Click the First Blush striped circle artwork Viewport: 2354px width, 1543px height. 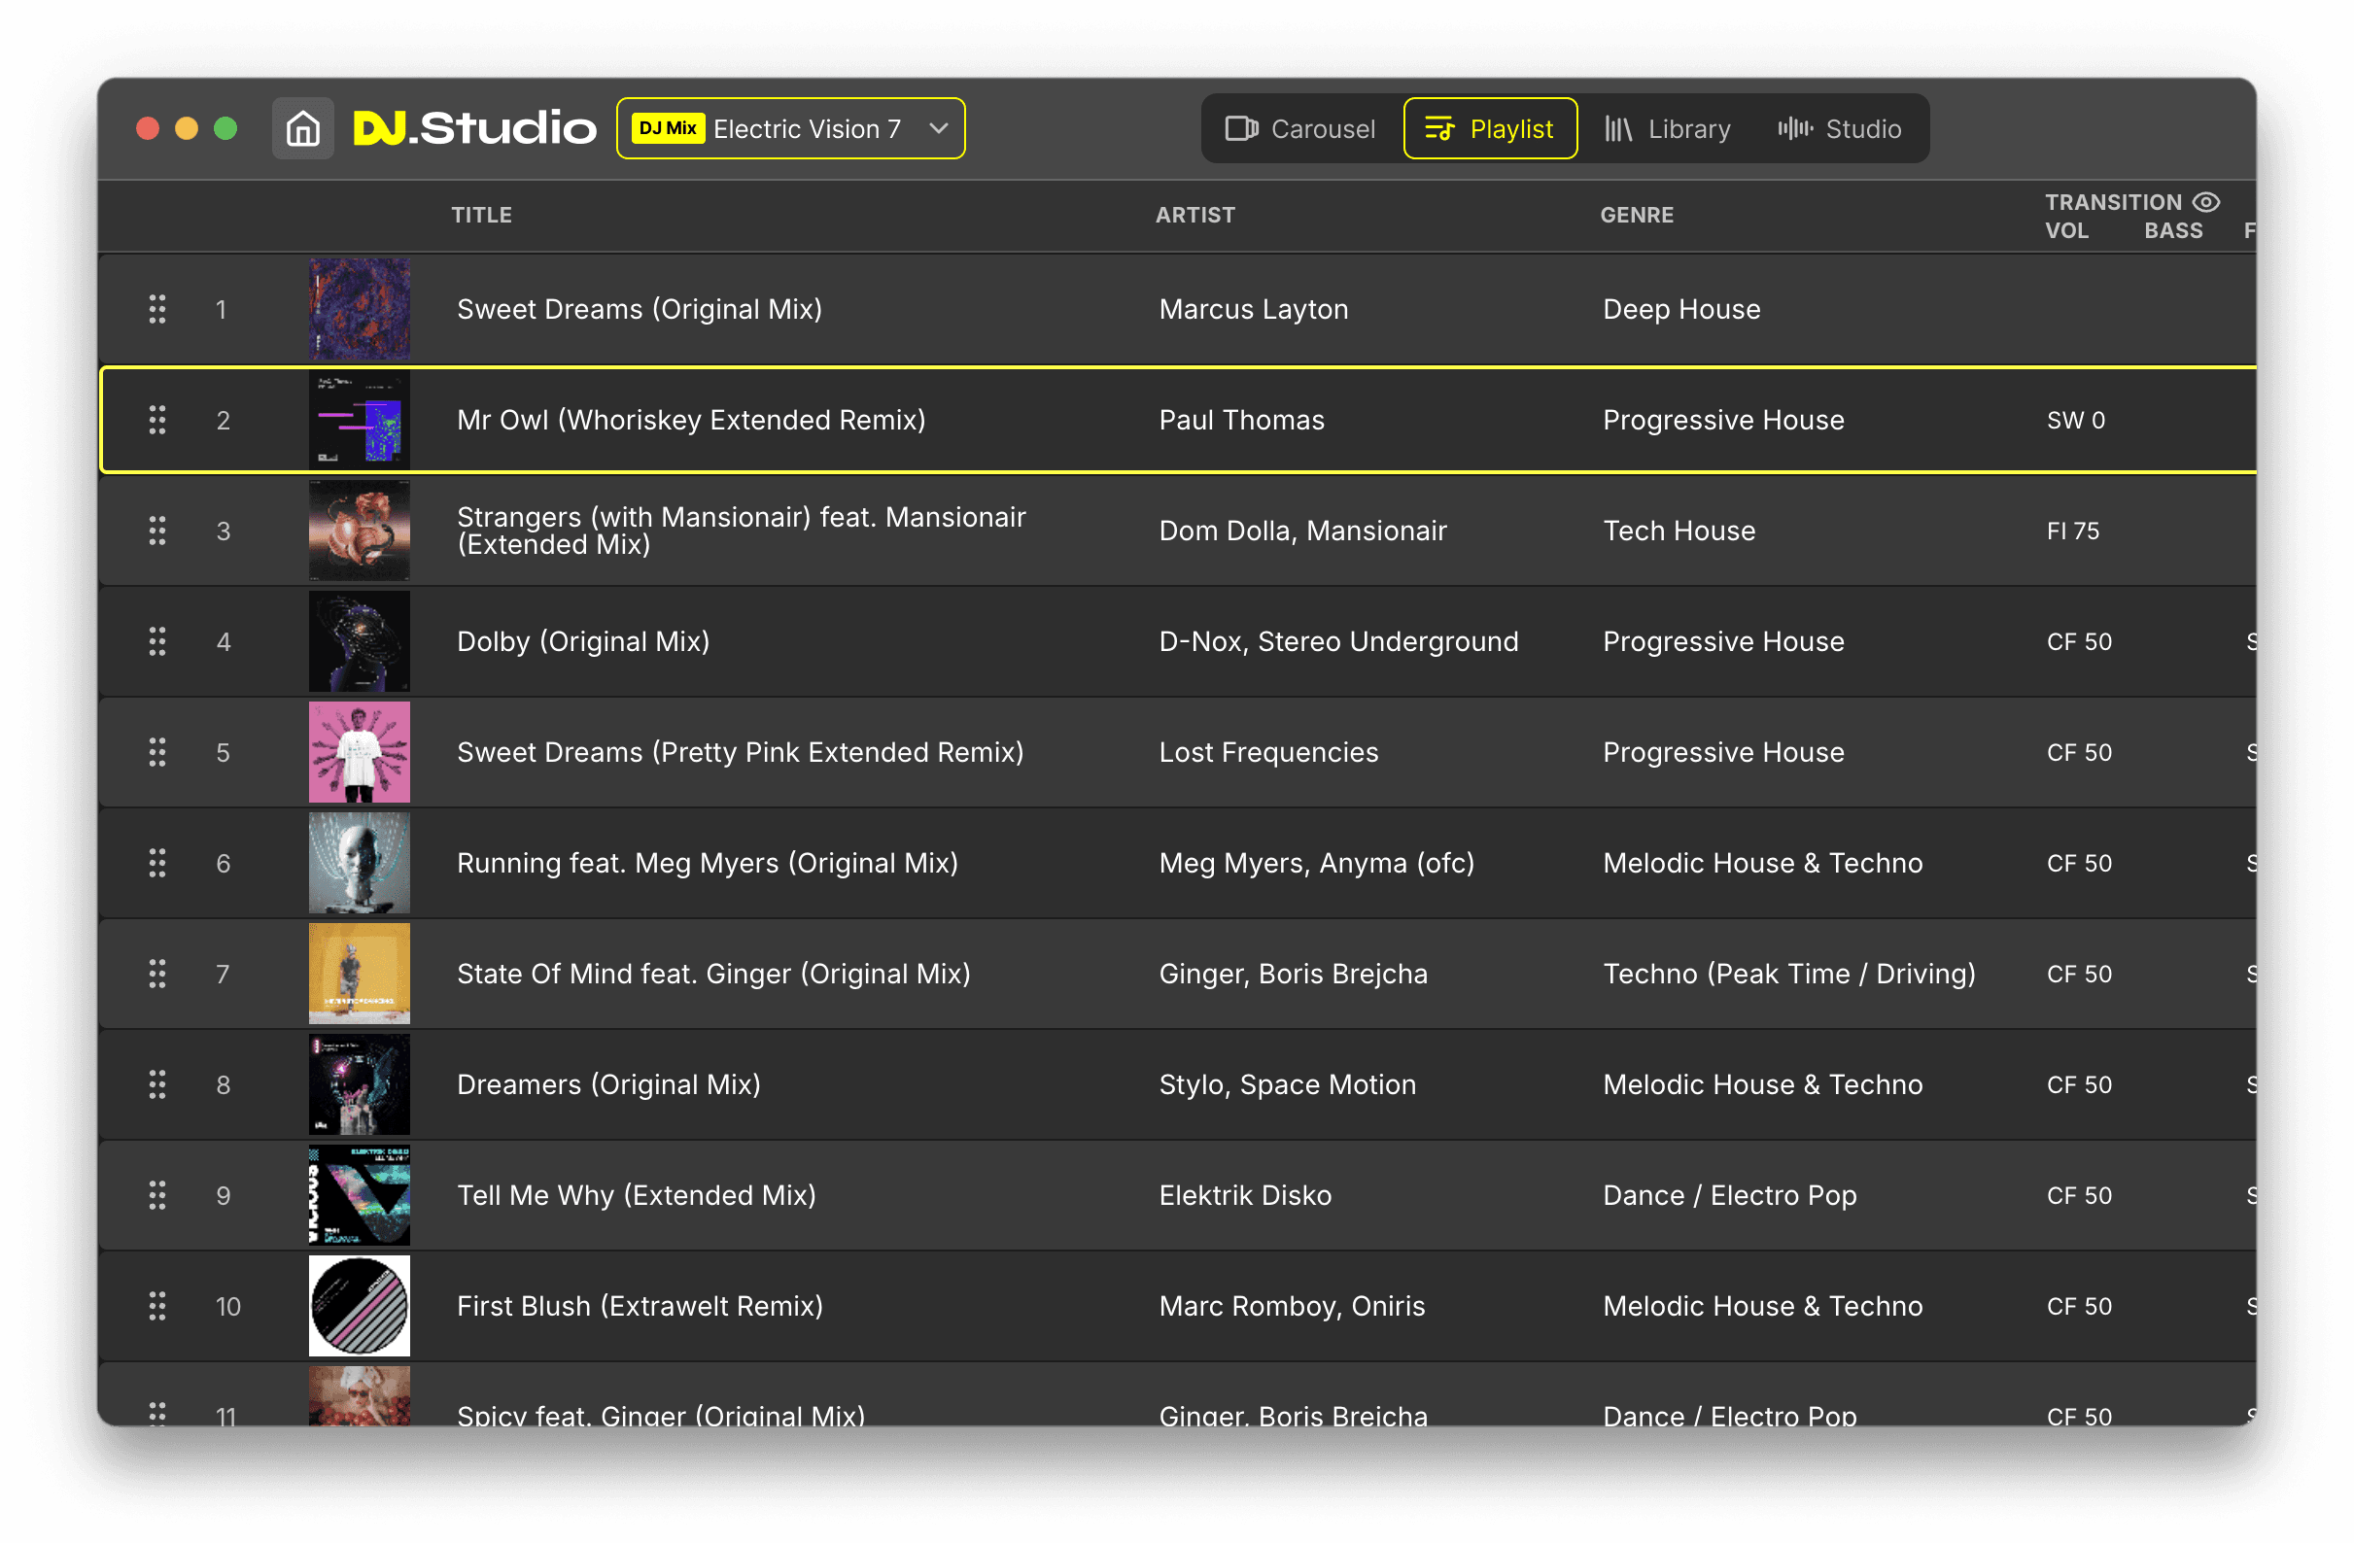(359, 1307)
